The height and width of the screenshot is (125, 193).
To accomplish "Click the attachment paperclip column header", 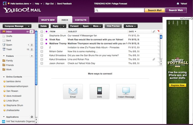I will click(153, 32).
